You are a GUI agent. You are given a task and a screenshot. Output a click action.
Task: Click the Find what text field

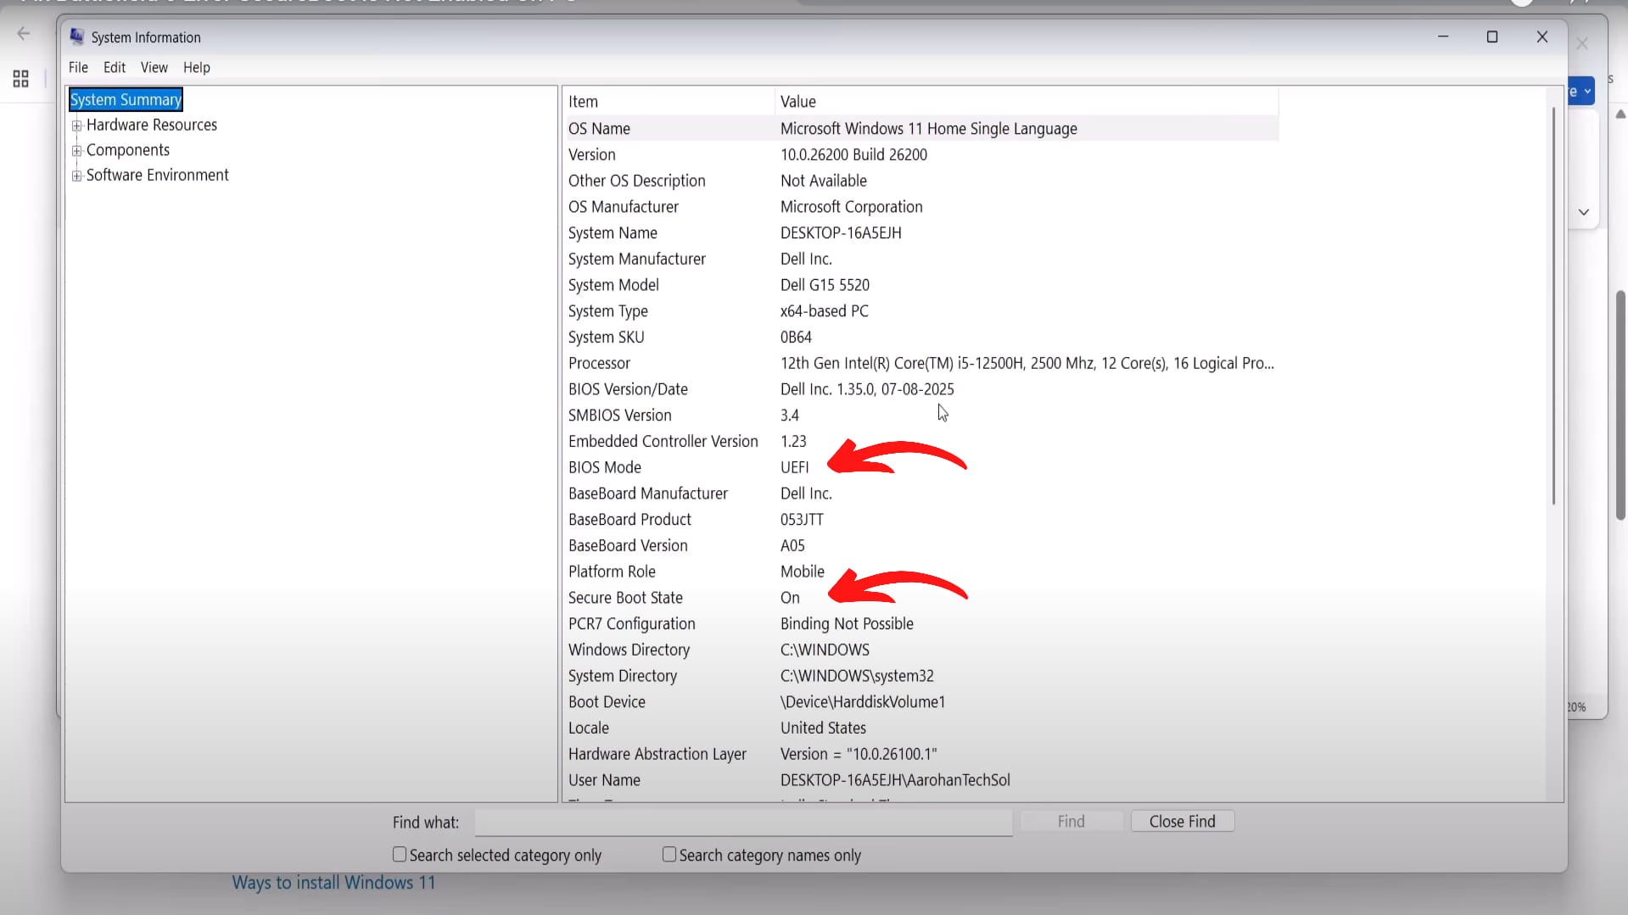click(x=743, y=822)
